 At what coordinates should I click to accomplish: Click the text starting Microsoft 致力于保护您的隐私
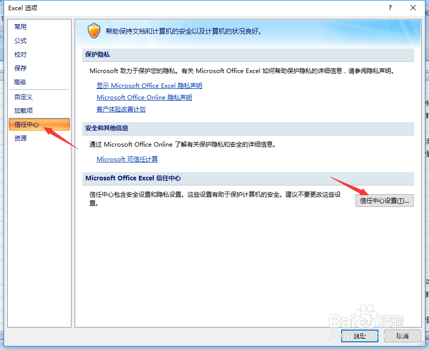[x=243, y=71]
